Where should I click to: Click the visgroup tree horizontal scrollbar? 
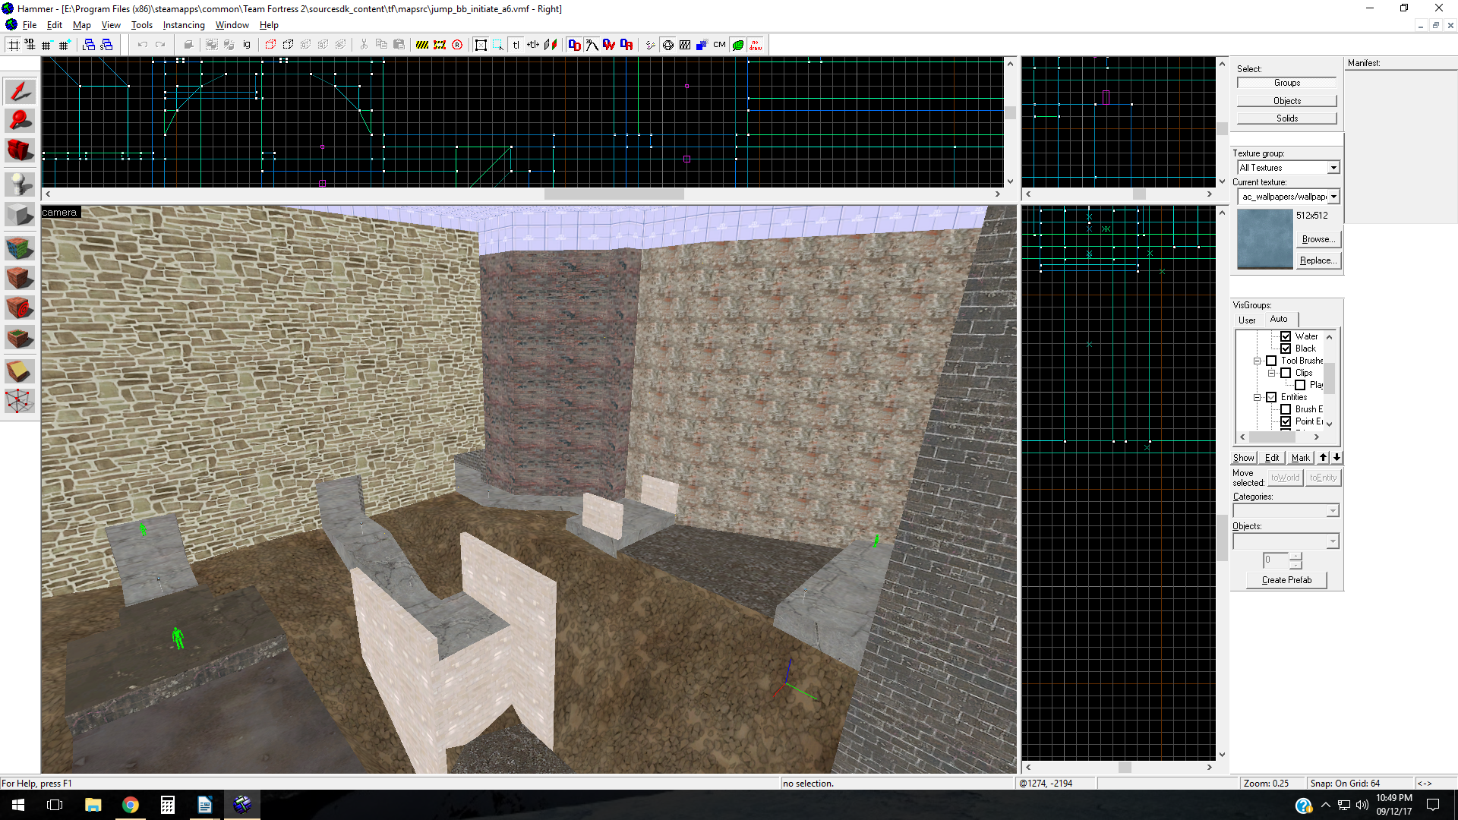coord(1280,437)
